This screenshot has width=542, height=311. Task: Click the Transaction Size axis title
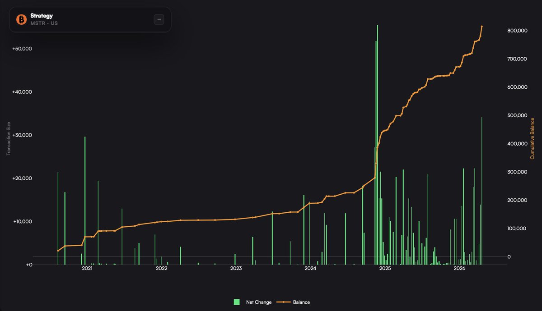click(x=9, y=138)
